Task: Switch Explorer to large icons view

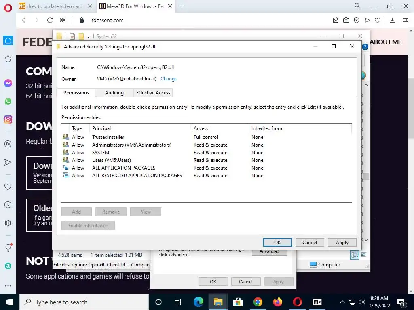Action: (363, 255)
